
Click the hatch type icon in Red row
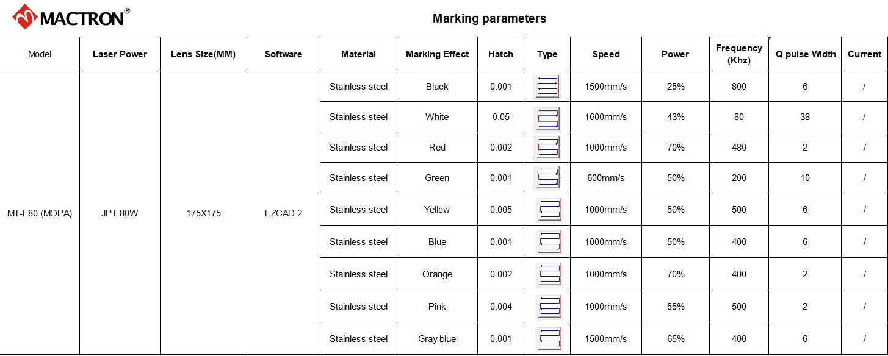pyautogui.click(x=547, y=148)
